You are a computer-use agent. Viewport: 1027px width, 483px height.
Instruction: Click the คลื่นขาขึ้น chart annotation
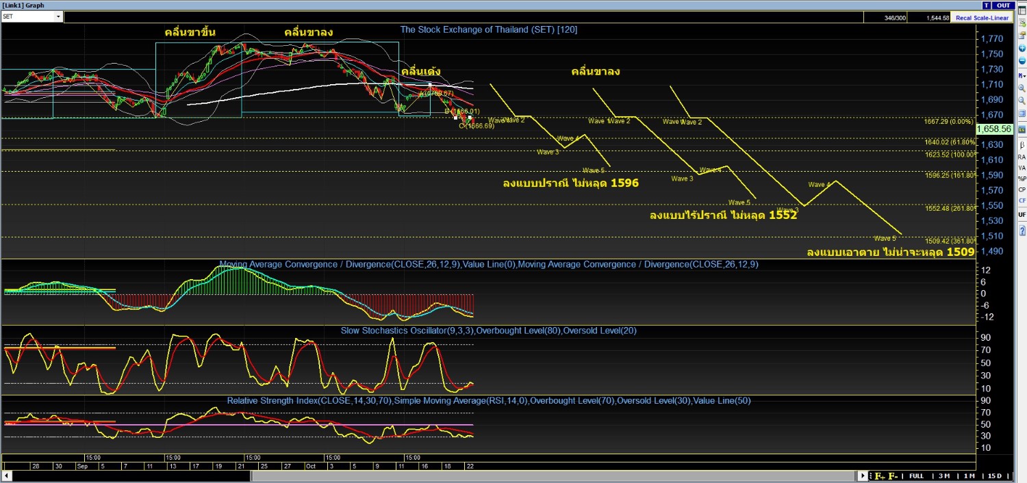tap(192, 32)
